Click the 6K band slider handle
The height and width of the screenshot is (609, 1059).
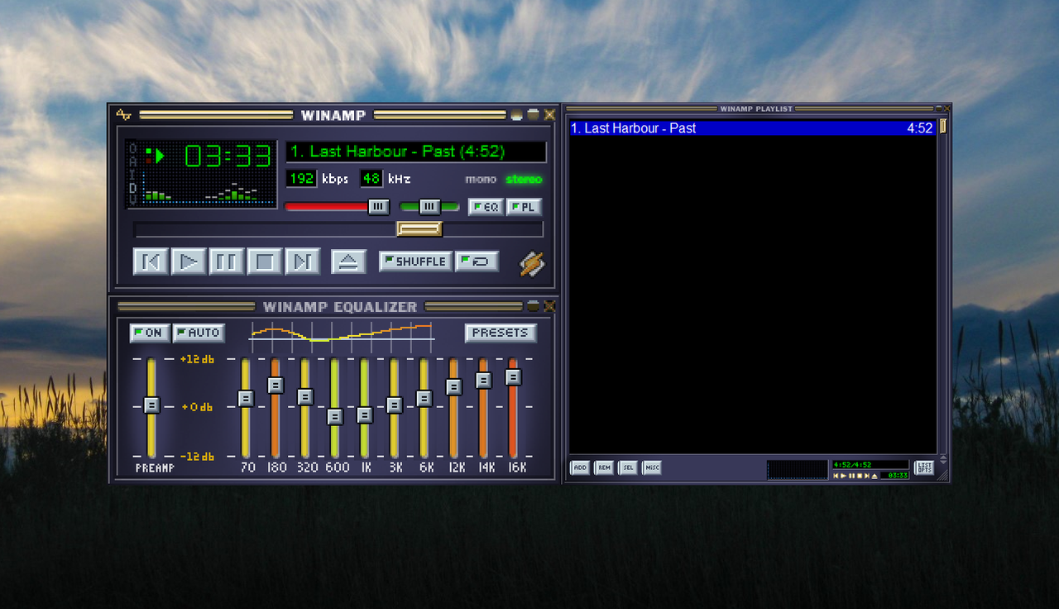click(424, 398)
